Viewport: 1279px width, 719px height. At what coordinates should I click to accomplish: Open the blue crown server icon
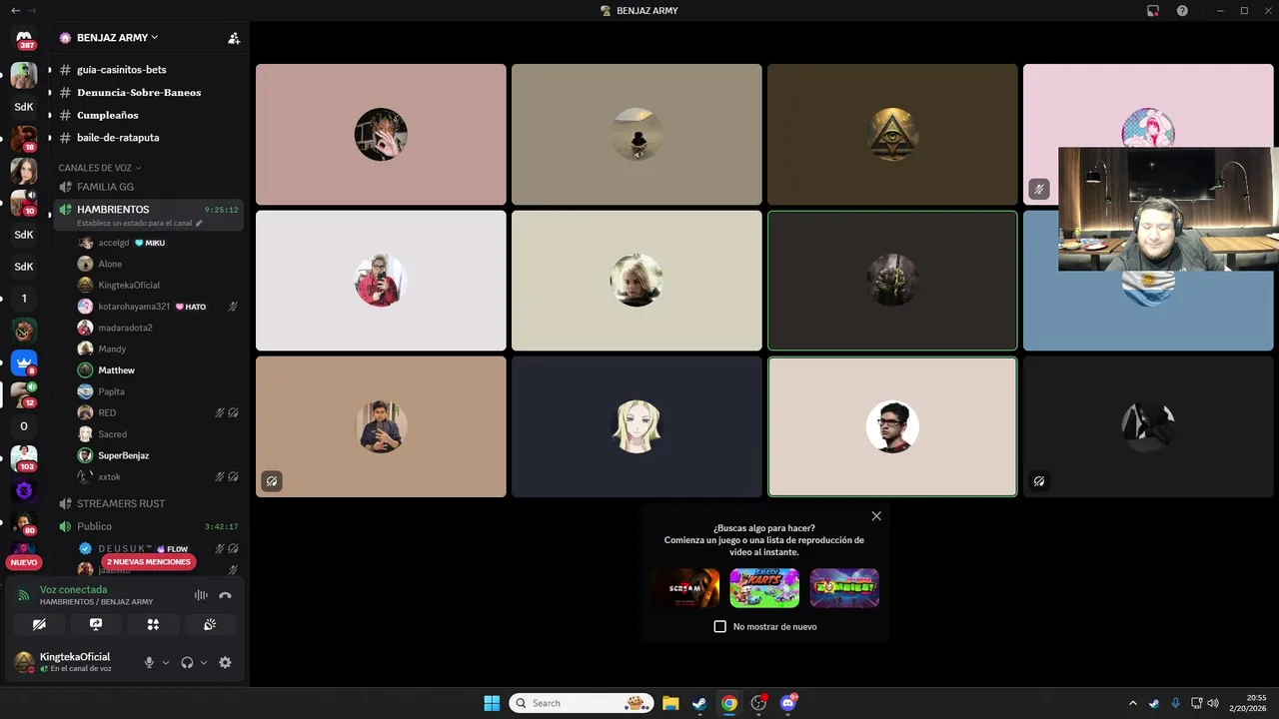24,362
